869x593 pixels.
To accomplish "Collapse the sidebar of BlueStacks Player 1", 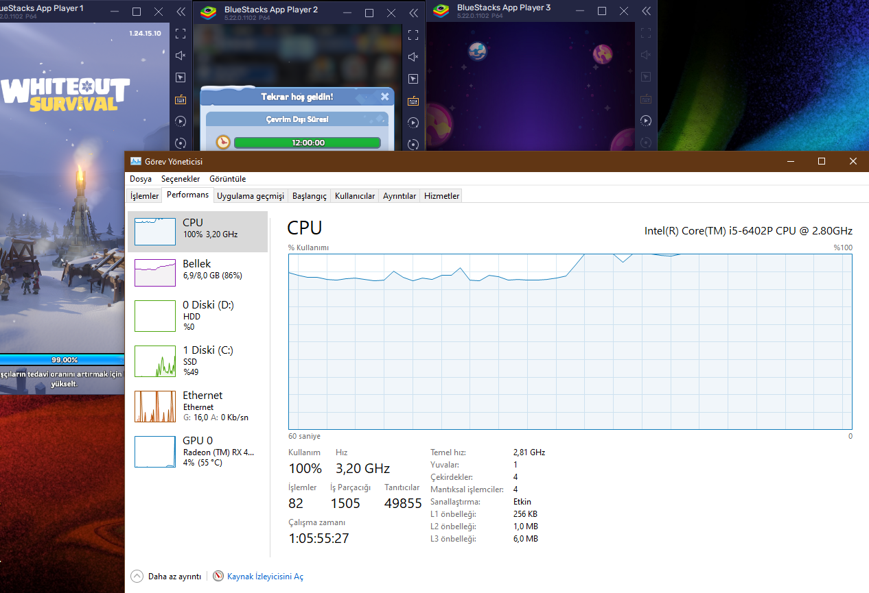I will [181, 12].
